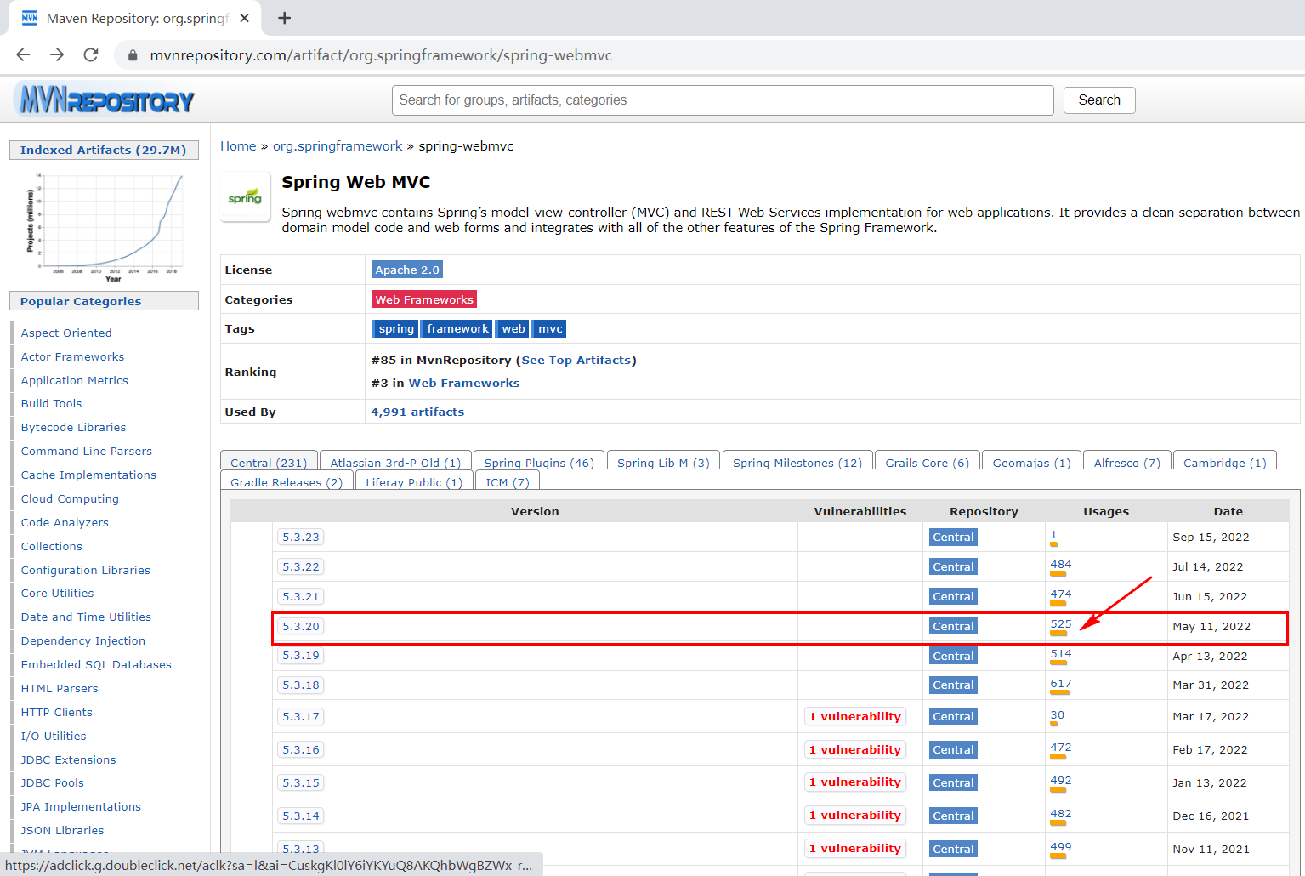Click the Central badge for version 5.3.21
Screen dimensions: 1305x876
(953, 597)
